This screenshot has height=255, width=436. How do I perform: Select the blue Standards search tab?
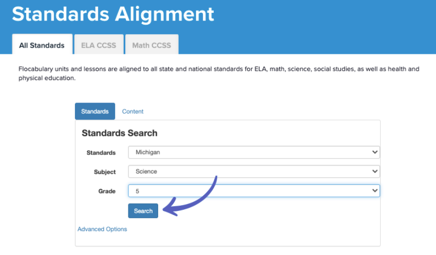coord(95,111)
